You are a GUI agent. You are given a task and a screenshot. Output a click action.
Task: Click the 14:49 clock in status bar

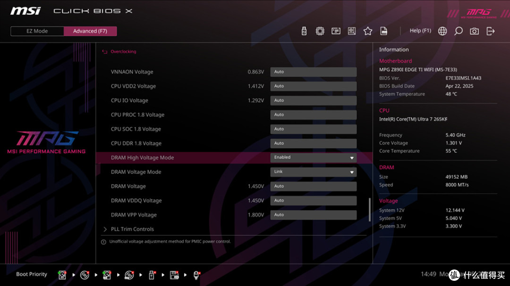coord(428,274)
